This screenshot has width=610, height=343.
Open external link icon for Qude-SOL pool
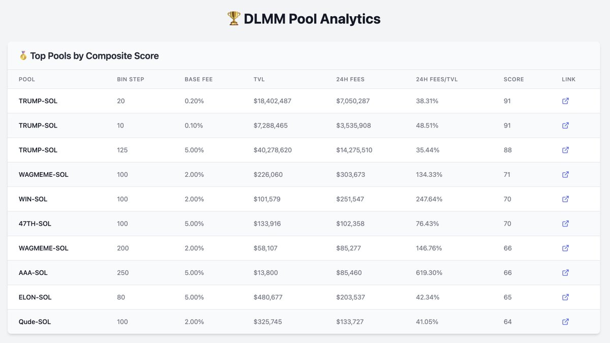coord(565,322)
